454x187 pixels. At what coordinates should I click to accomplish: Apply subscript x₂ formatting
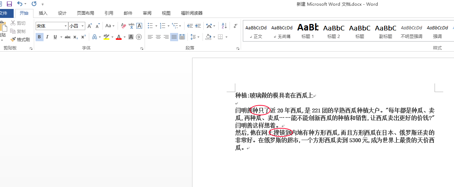pos(75,37)
